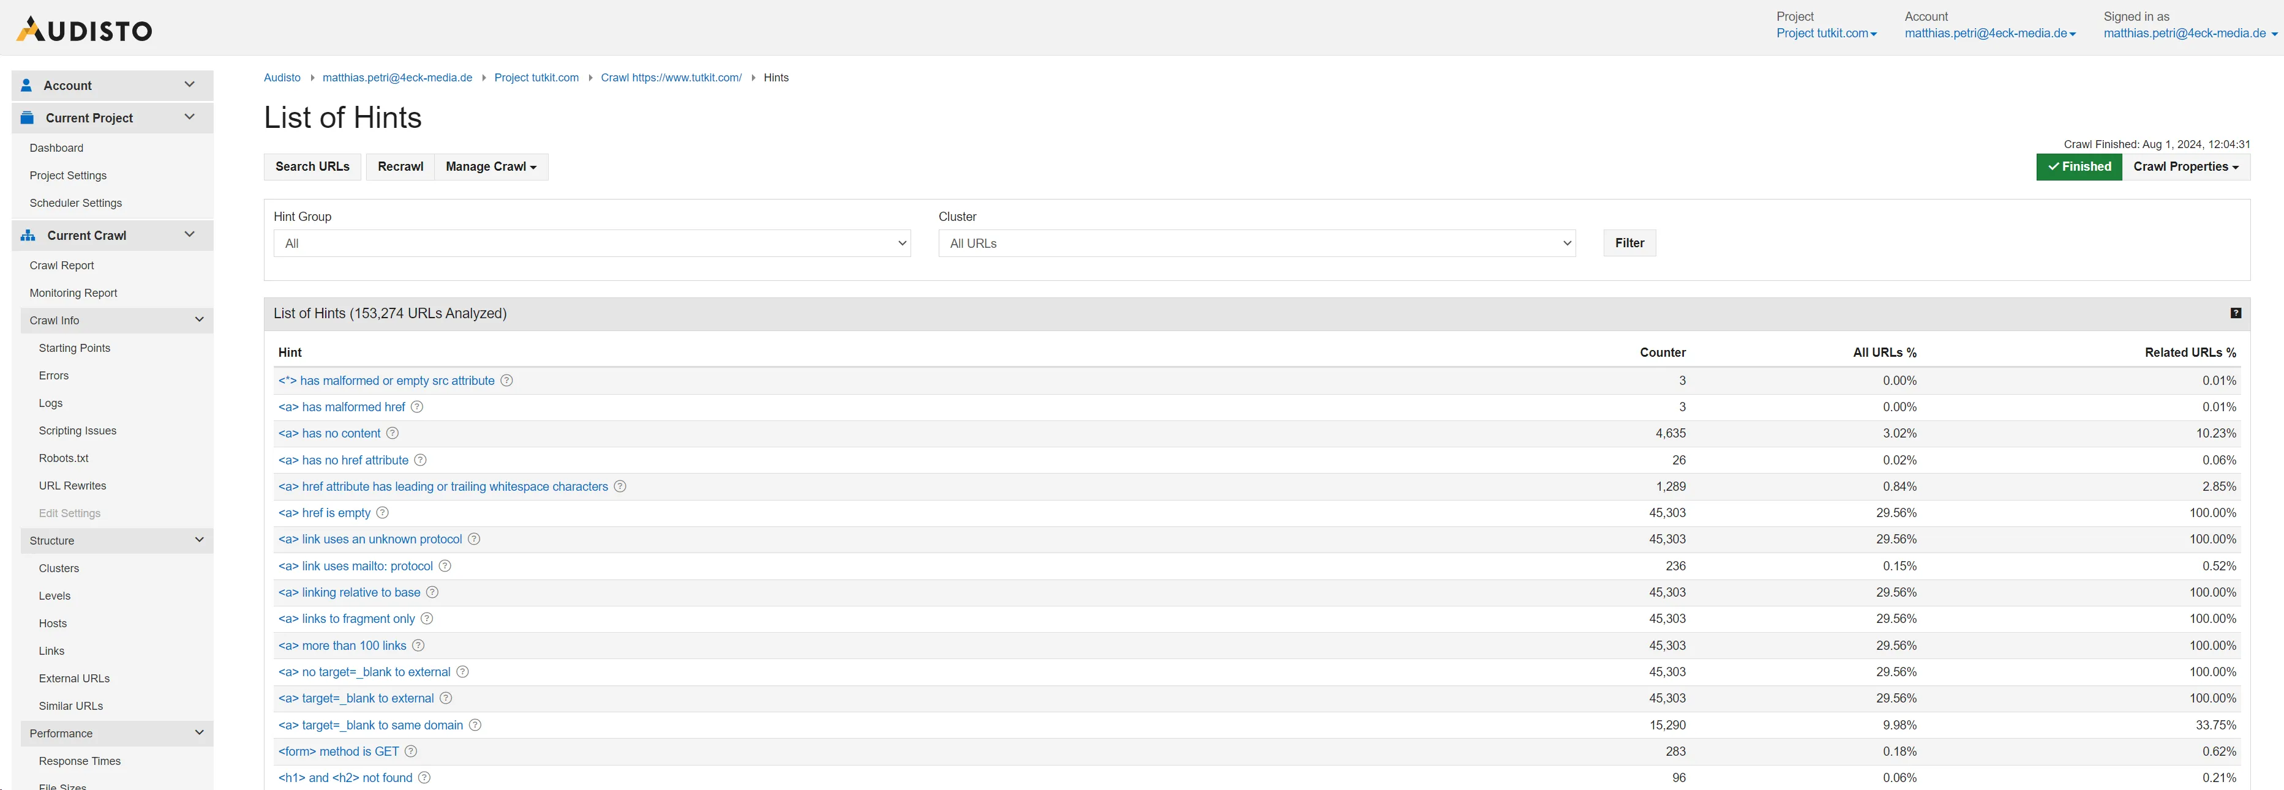This screenshot has height=790, width=2284.
Task: Select the Crawl Report menu item
Action: (x=60, y=266)
